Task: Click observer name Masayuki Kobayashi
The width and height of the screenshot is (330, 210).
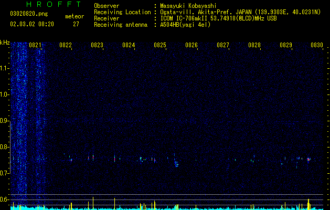Action: click(x=188, y=6)
